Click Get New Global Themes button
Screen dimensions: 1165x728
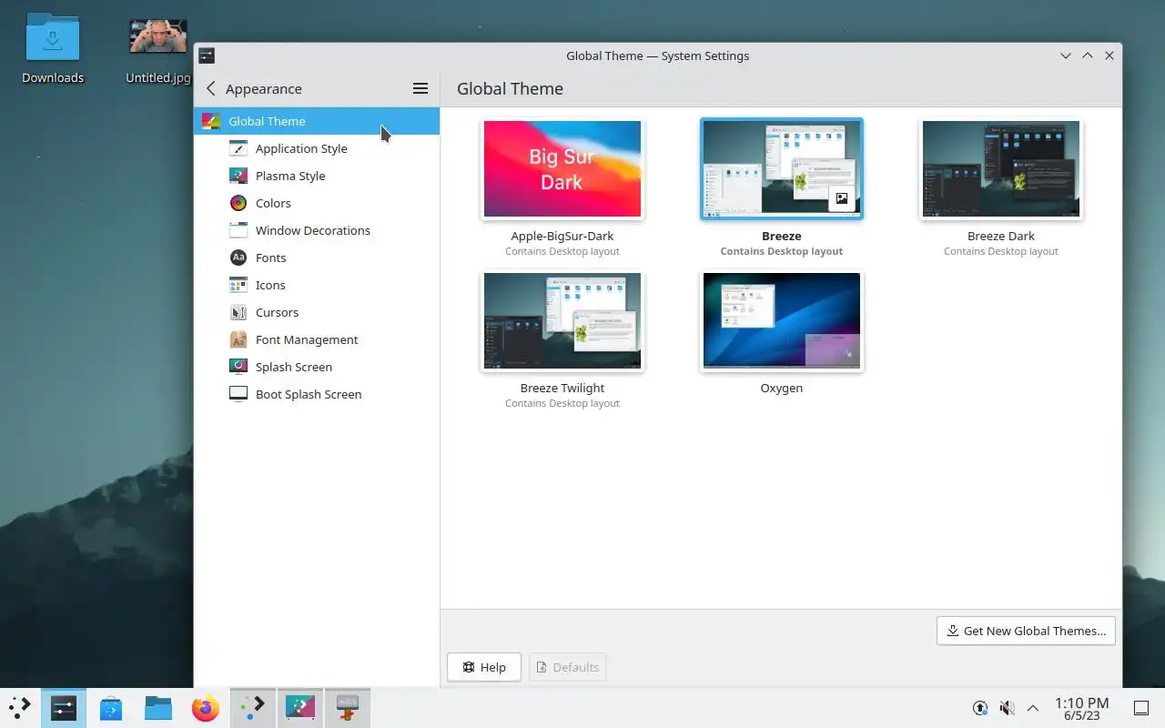(x=1026, y=631)
